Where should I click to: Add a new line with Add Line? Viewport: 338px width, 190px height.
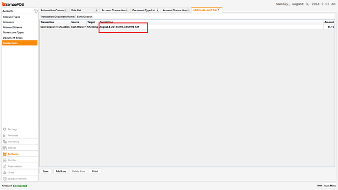pyautogui.click(x=61, y=171)
